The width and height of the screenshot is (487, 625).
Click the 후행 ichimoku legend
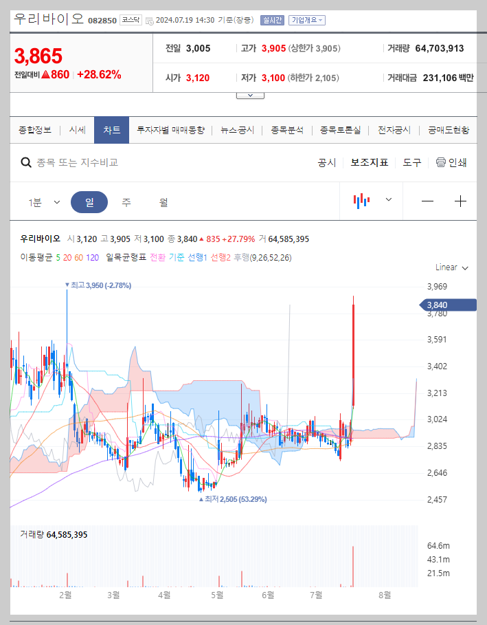(241, 257)
